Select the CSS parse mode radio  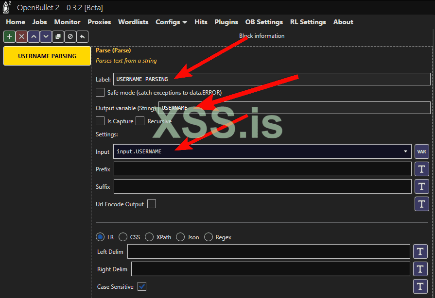[x=123, y=237]
